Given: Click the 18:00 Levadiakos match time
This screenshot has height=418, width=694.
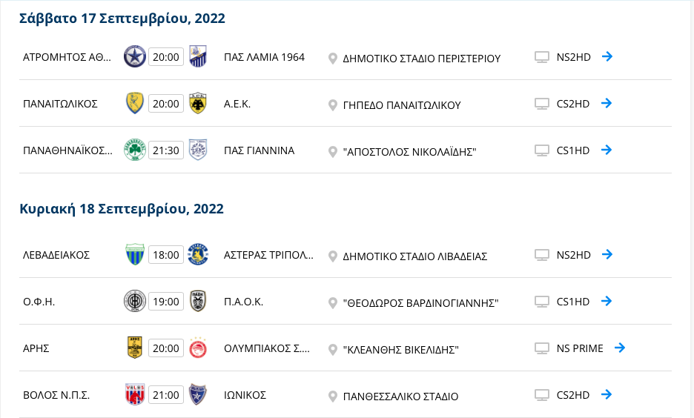Looking at the screenshot, I should pyautogui.click(x=166, y=255).
